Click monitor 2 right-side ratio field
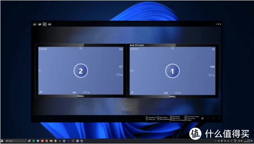Screen dimensions: 254x144 tap(118, 75)
